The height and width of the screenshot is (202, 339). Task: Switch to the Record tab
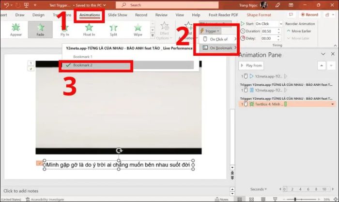click(x=141, y=15)
